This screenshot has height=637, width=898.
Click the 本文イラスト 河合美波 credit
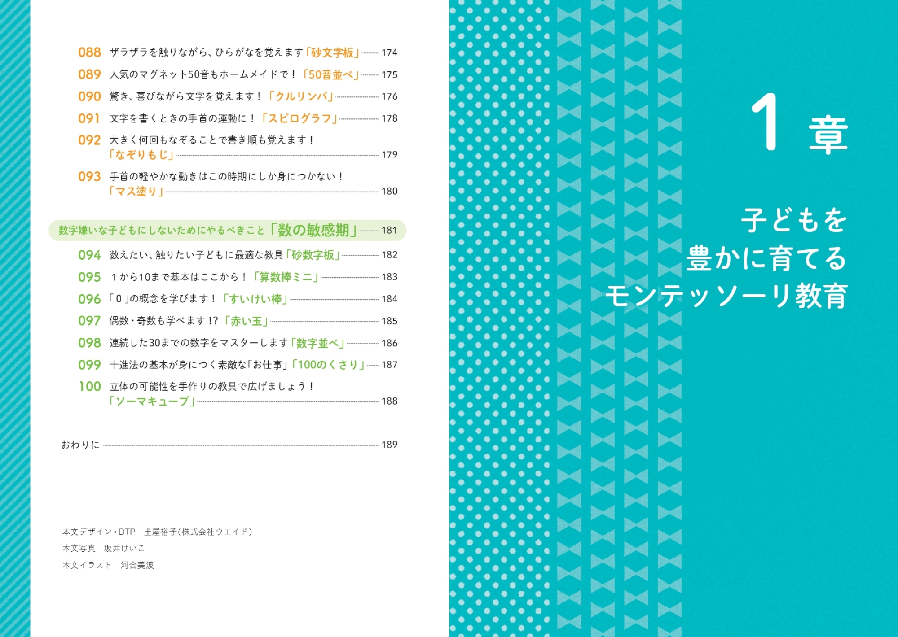point(108,565)
